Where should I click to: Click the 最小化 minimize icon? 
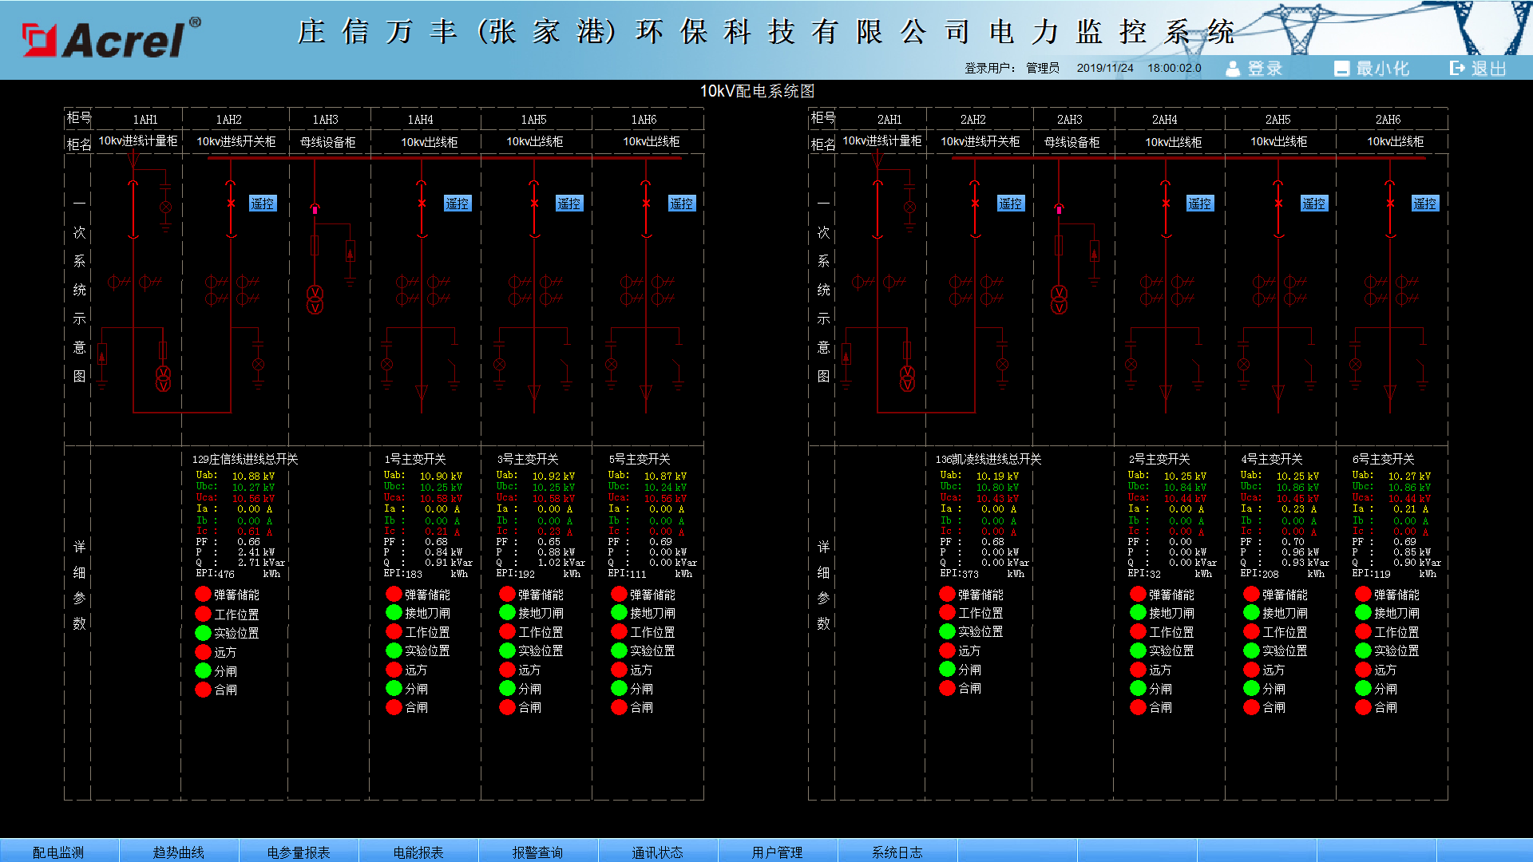[x=1341, y=69]
